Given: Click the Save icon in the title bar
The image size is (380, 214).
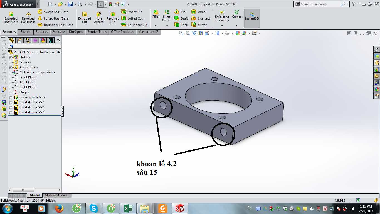Looking at the screenshot, I should (x=70, y=4).
